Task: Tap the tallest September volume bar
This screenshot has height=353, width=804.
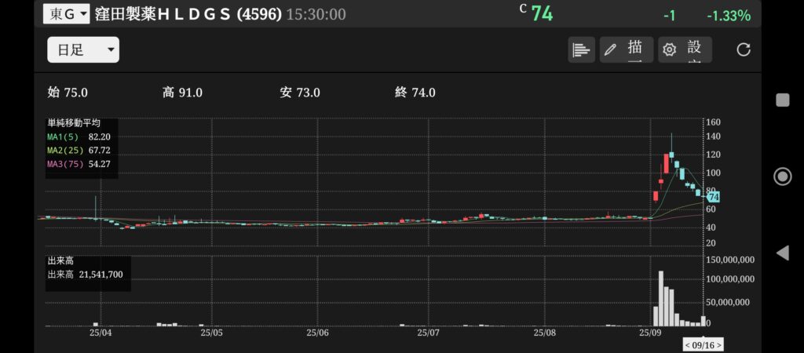Action: [x=661, y=298]
